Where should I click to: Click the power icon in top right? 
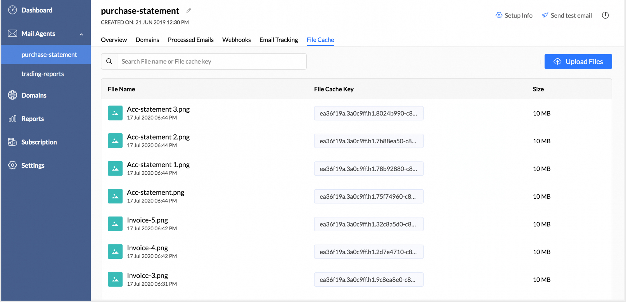tap(605, 15)
